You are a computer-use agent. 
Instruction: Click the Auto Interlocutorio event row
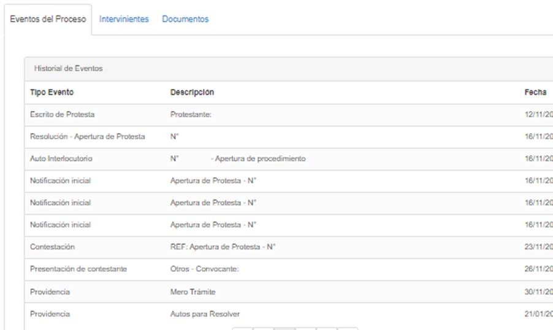pyautogui.click(x=61, y=159)
